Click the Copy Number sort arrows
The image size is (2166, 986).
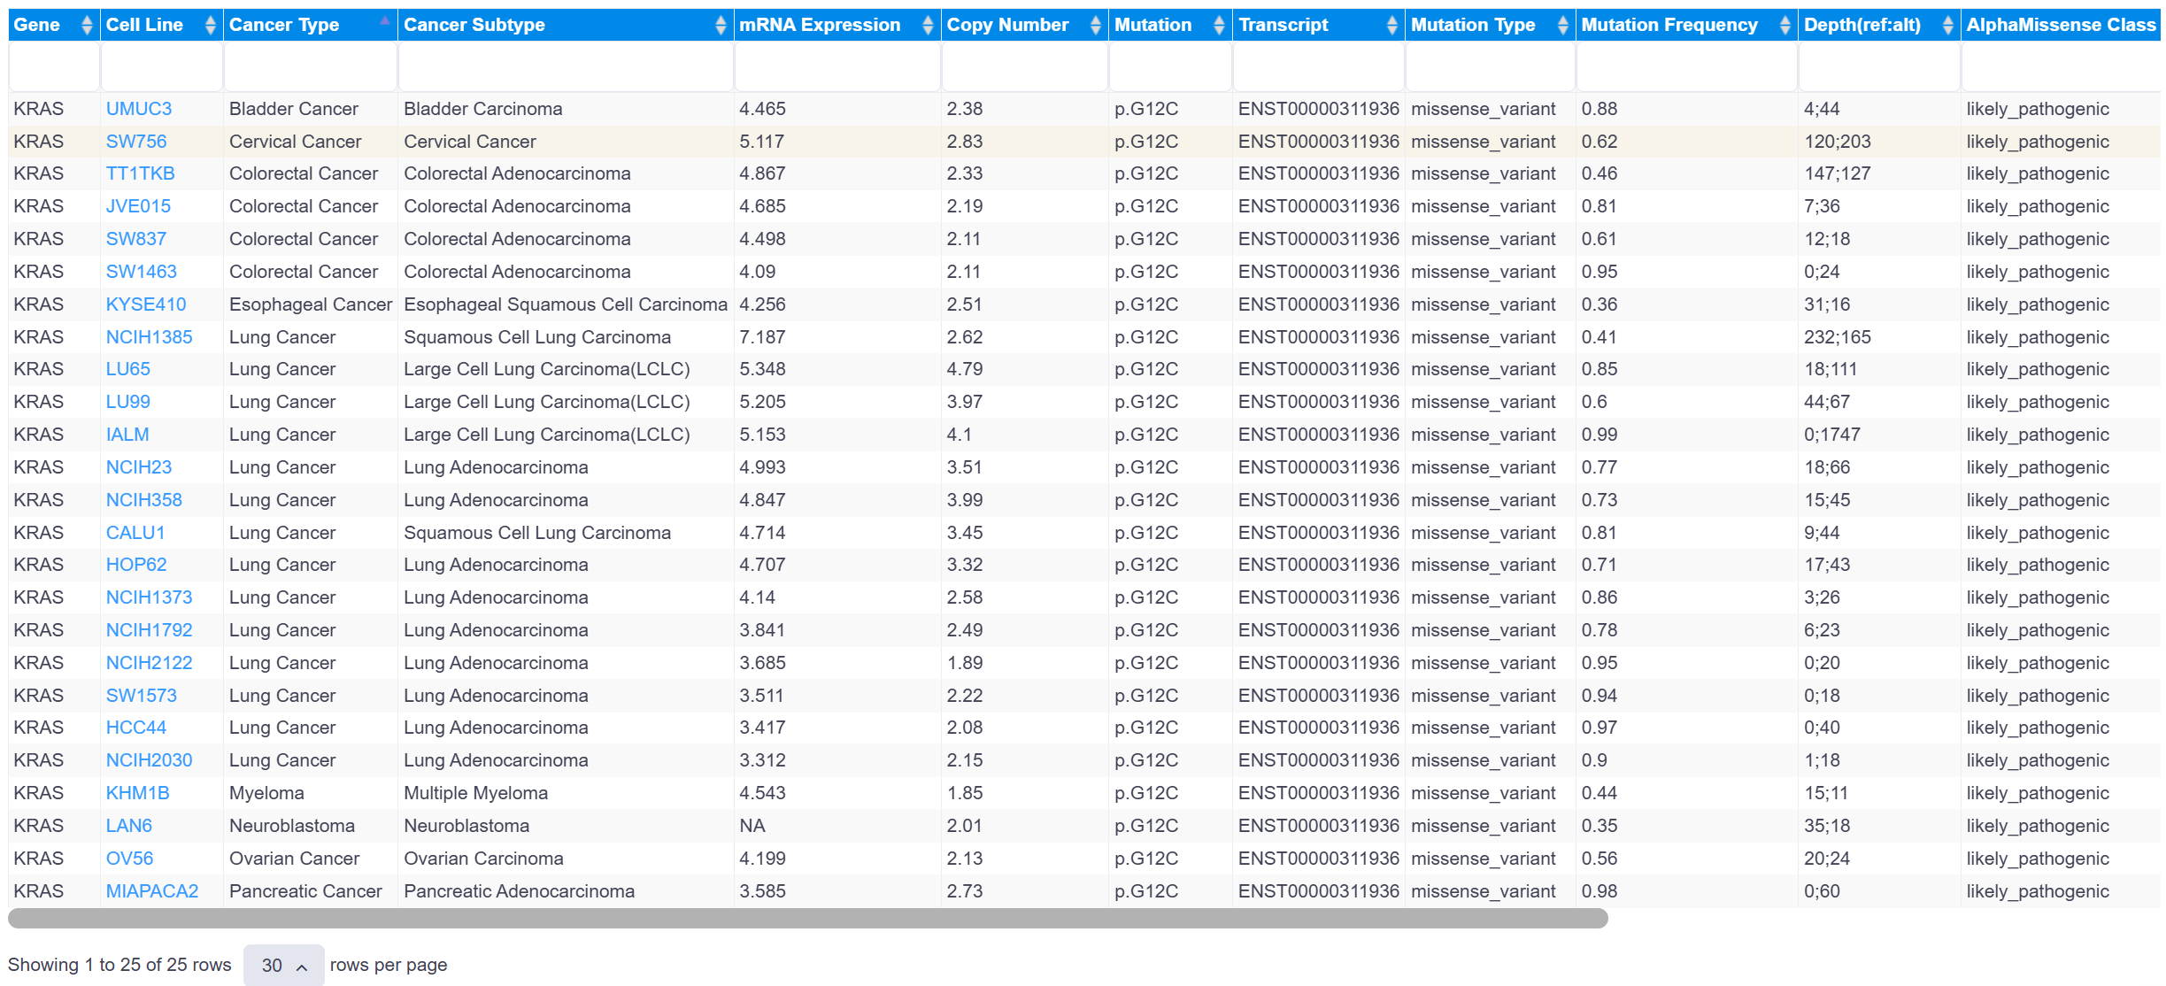click(1095, 26)
